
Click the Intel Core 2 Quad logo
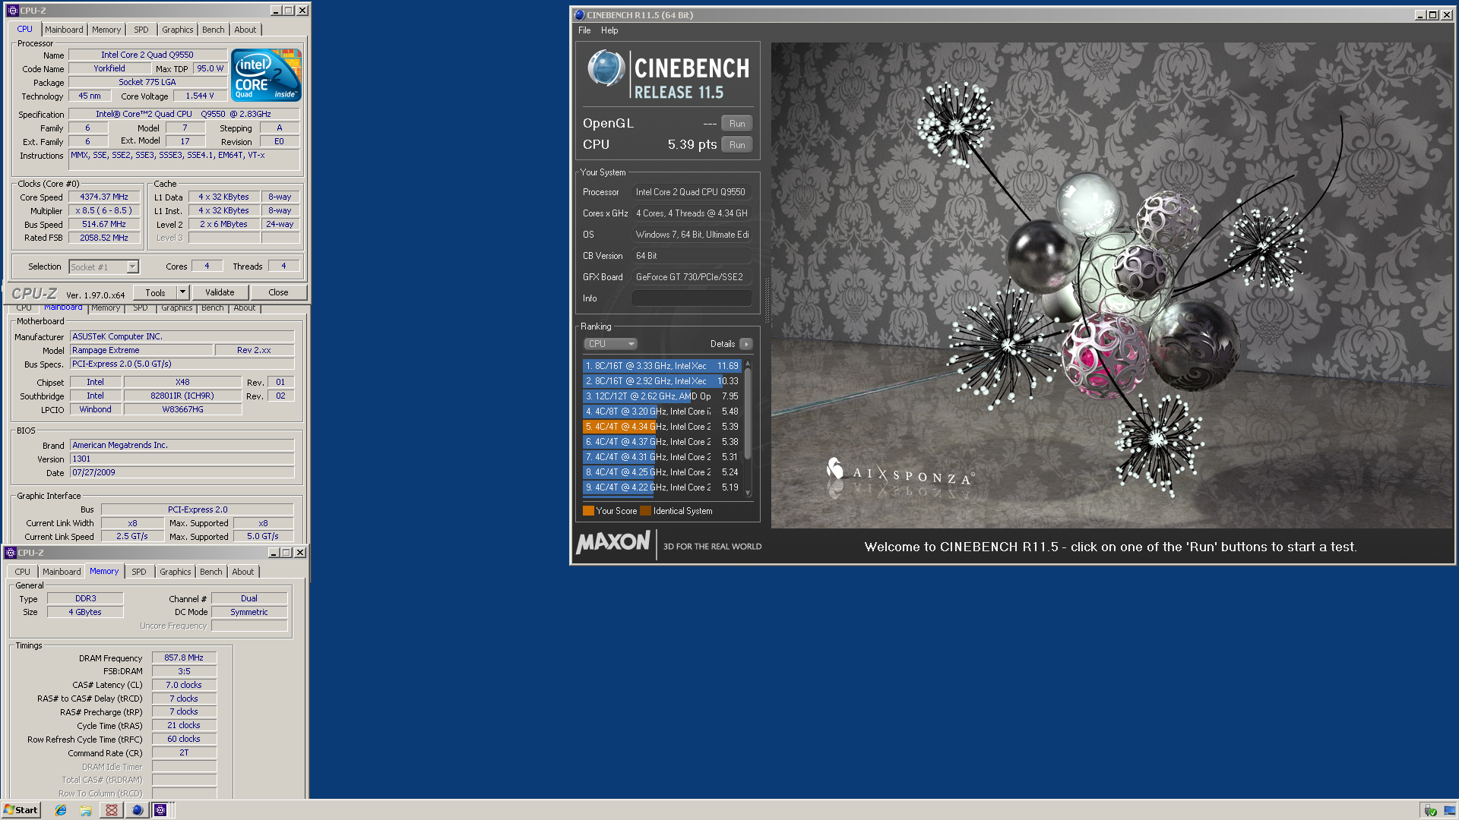[x=266, y=74]
